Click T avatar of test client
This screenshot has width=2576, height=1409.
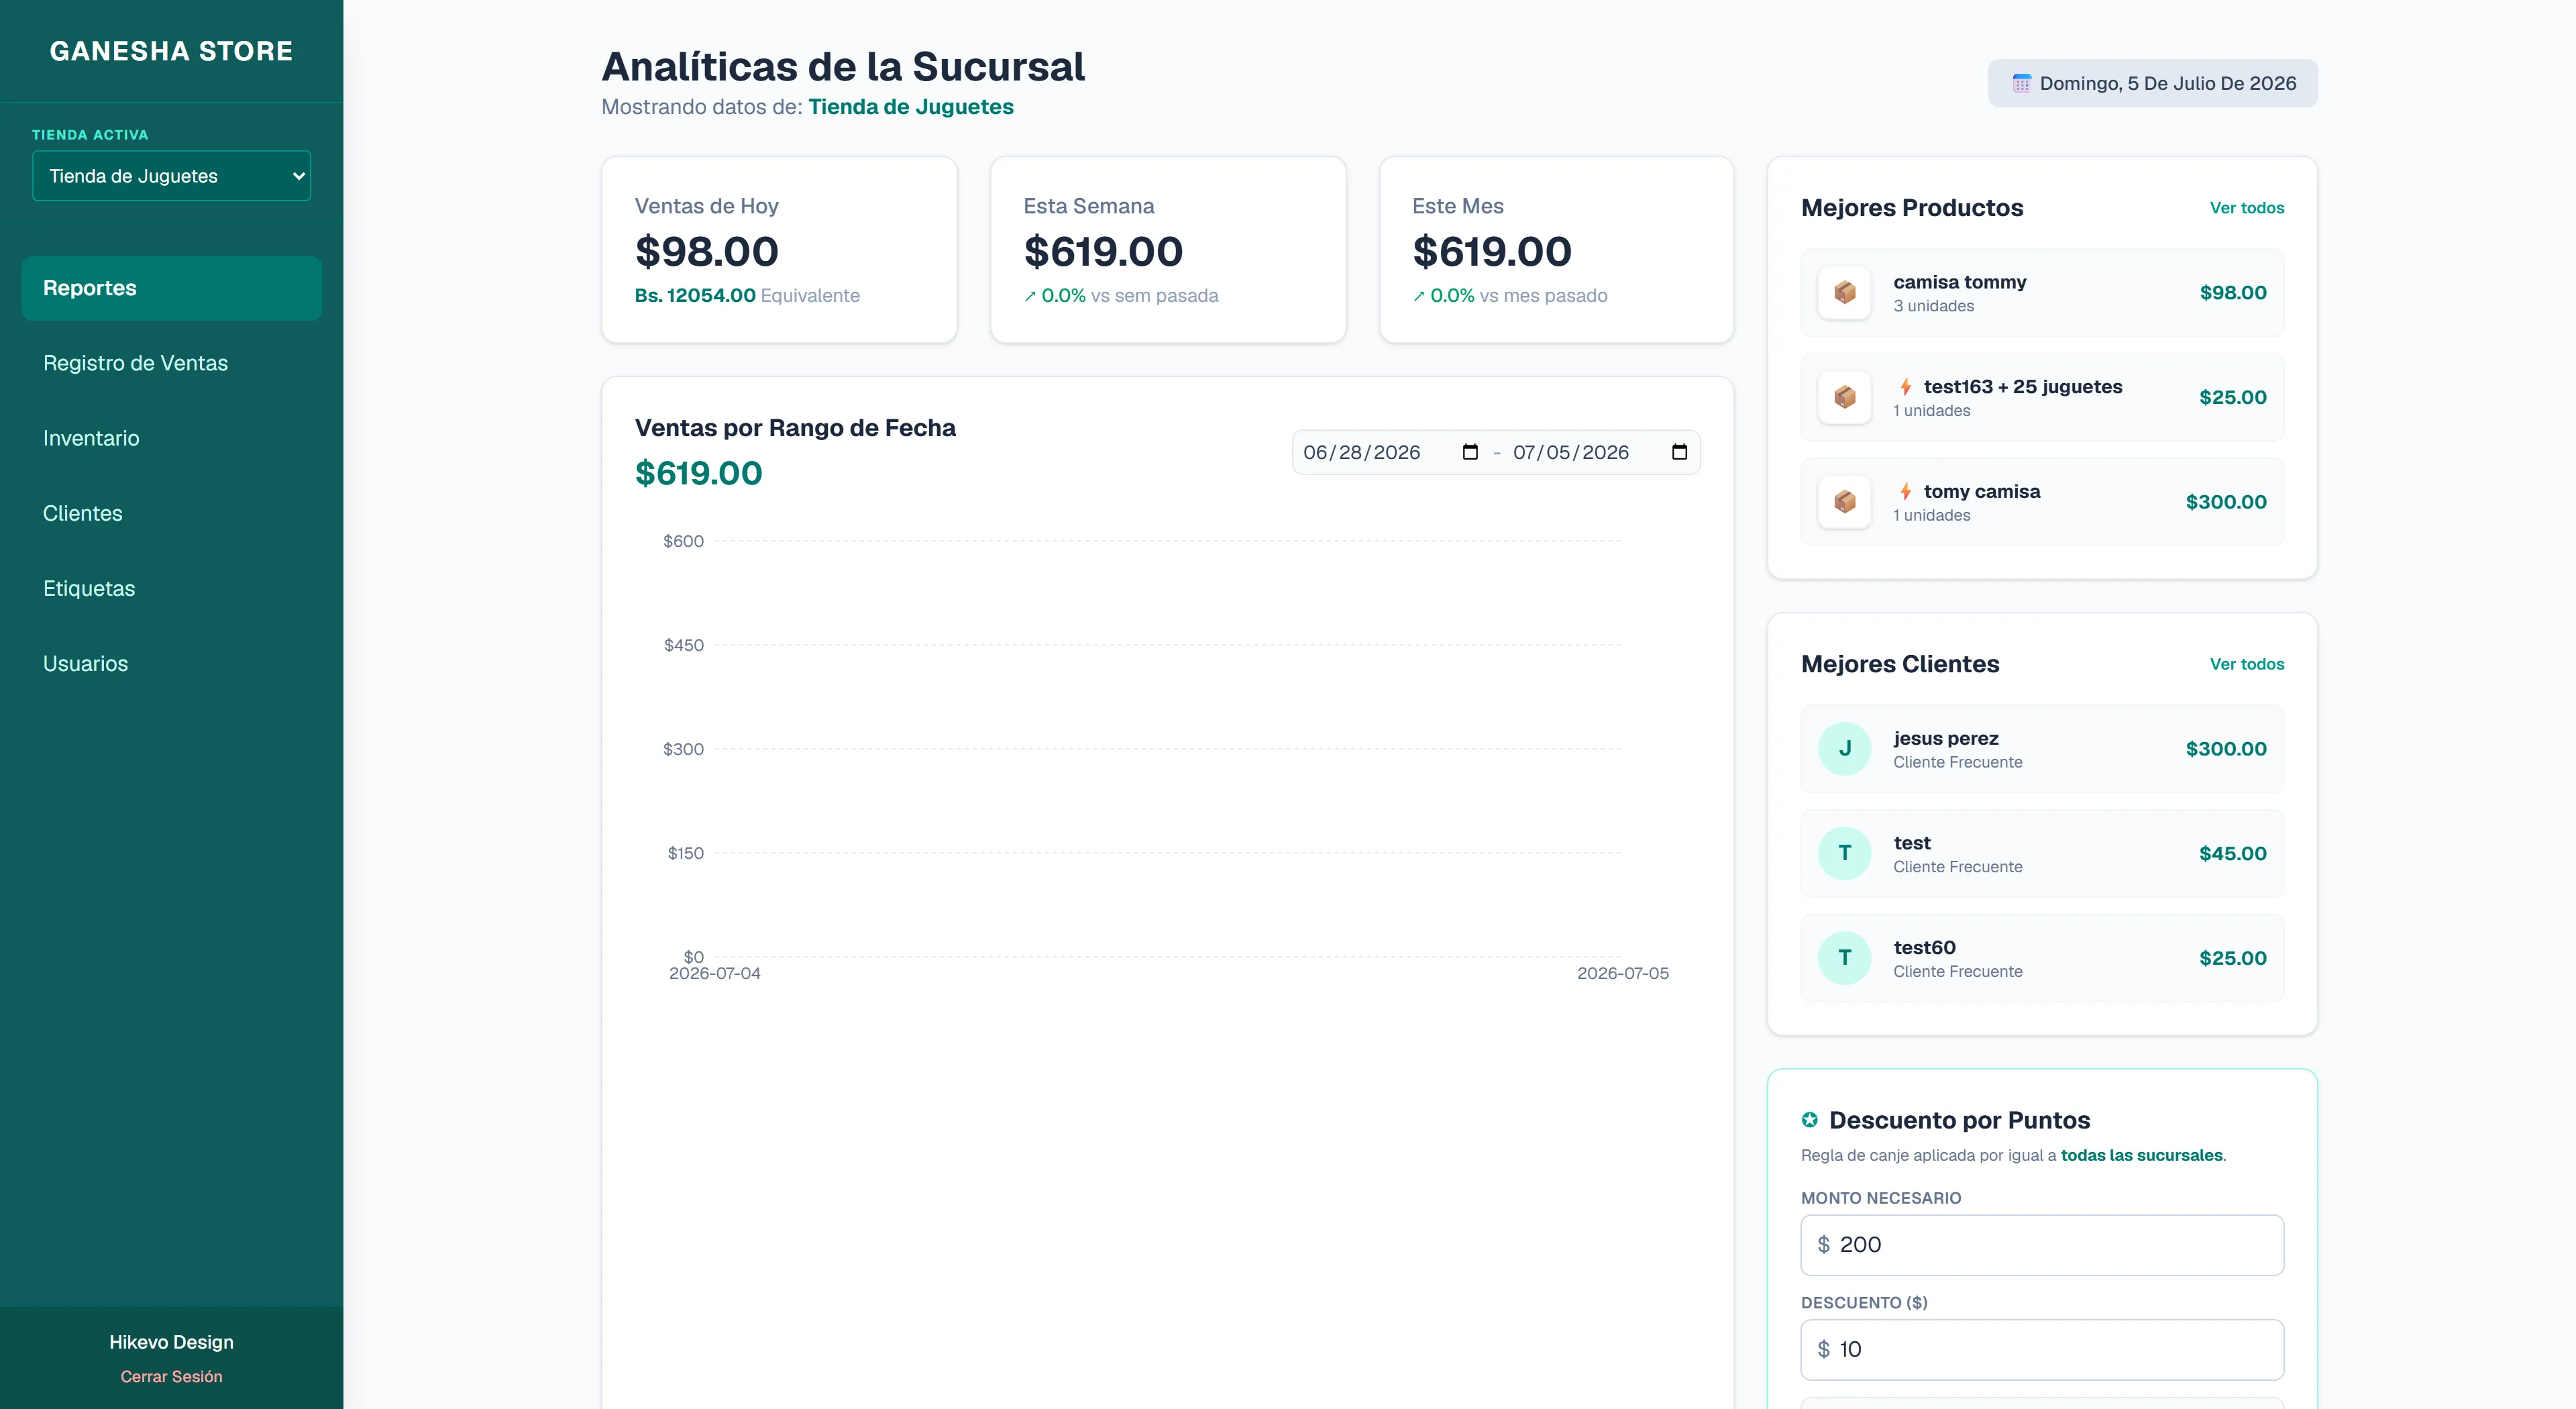[x=1845, y=853]
